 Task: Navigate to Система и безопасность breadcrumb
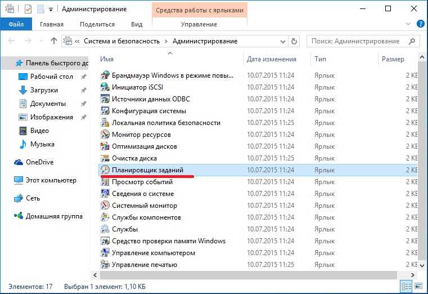pyautogui.click(x=121, y=41)
